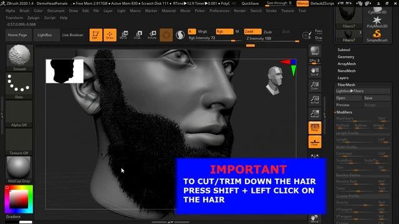Toggle the A alpha channel button
This screenshot has height=224, width=399.
(191, 32)
